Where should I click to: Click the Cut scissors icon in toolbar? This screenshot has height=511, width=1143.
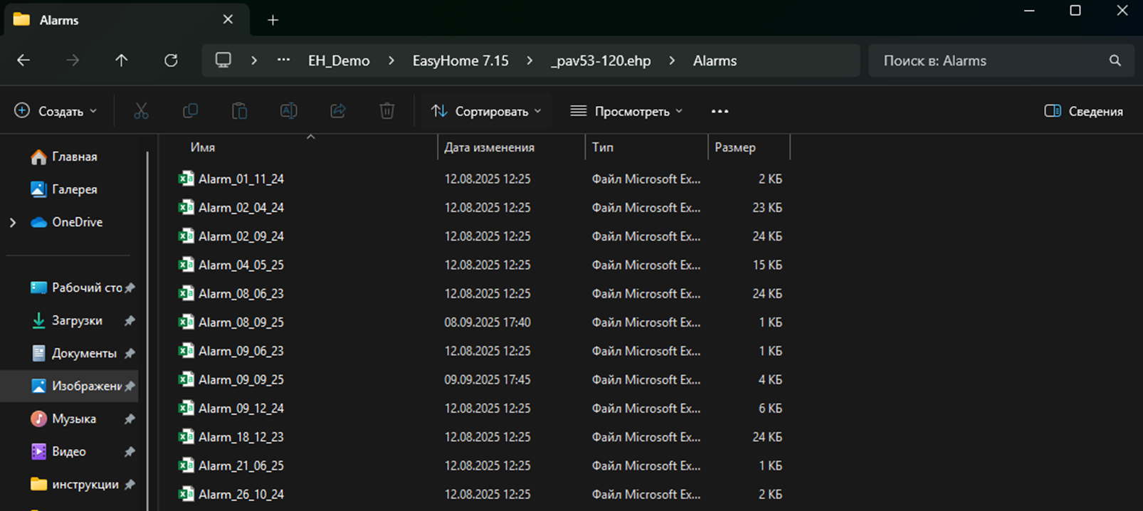(x=141, y=111)
